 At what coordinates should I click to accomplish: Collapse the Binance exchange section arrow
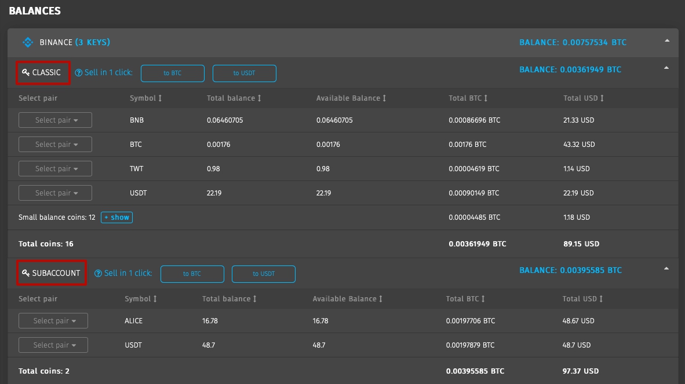click(667, 40)
